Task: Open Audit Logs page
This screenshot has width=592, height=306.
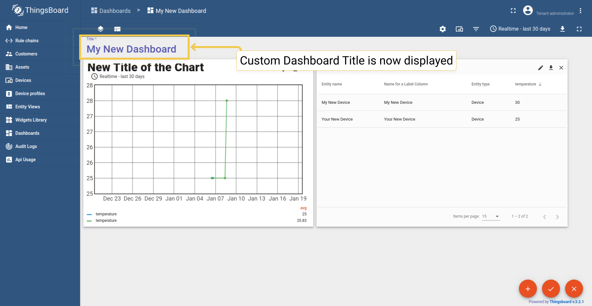Action: point(40,146)
